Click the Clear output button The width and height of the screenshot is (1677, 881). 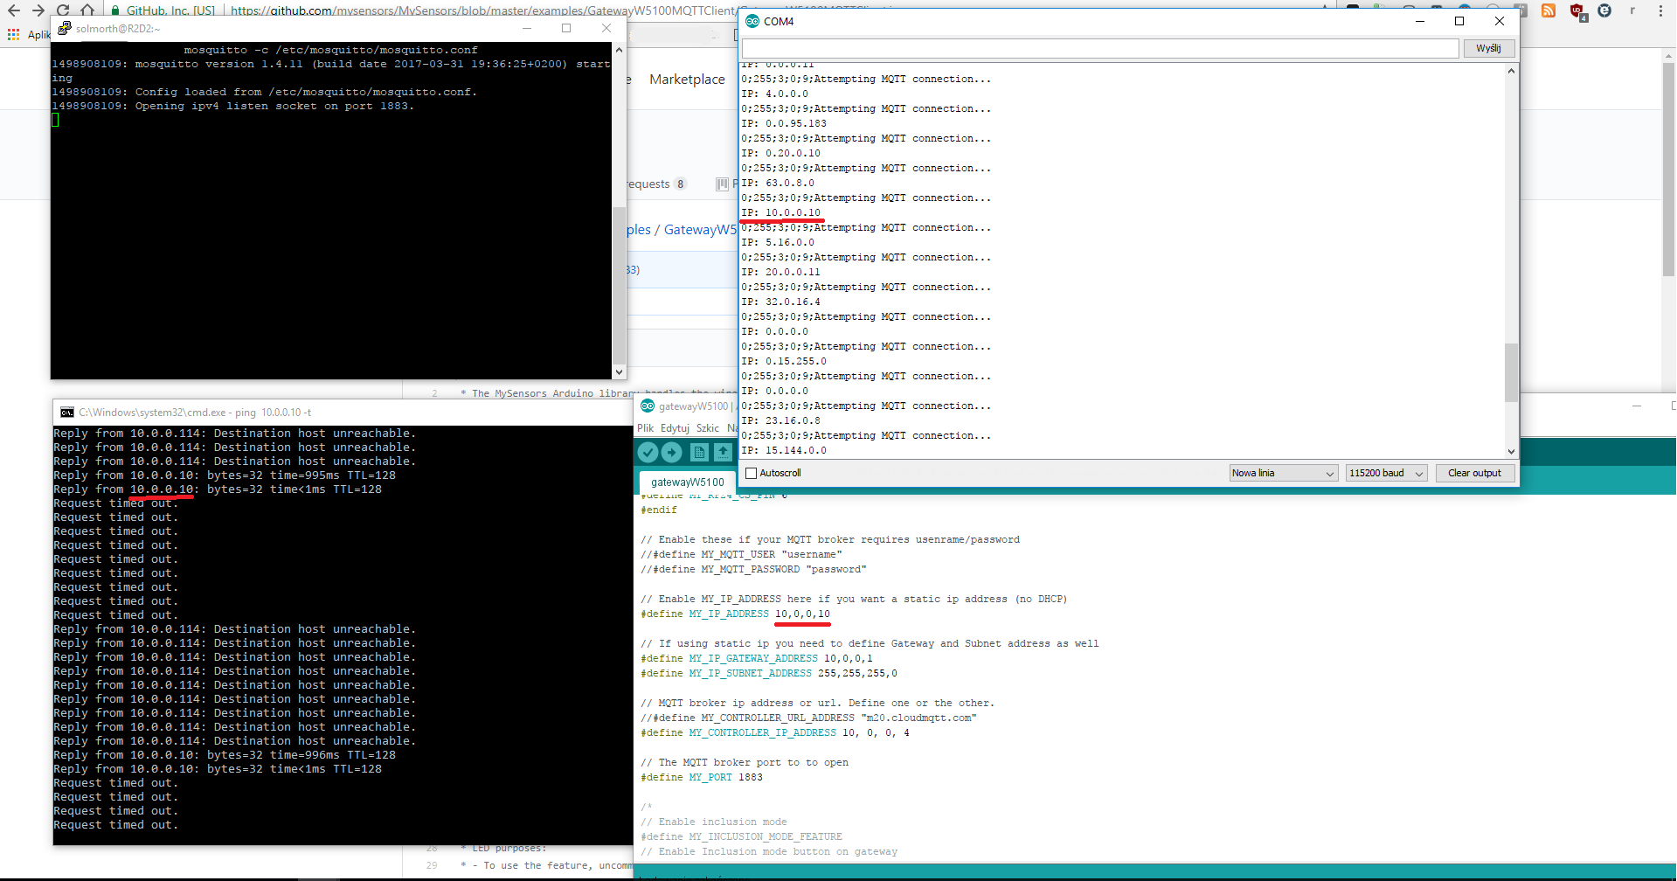(x=1474, y=473)
